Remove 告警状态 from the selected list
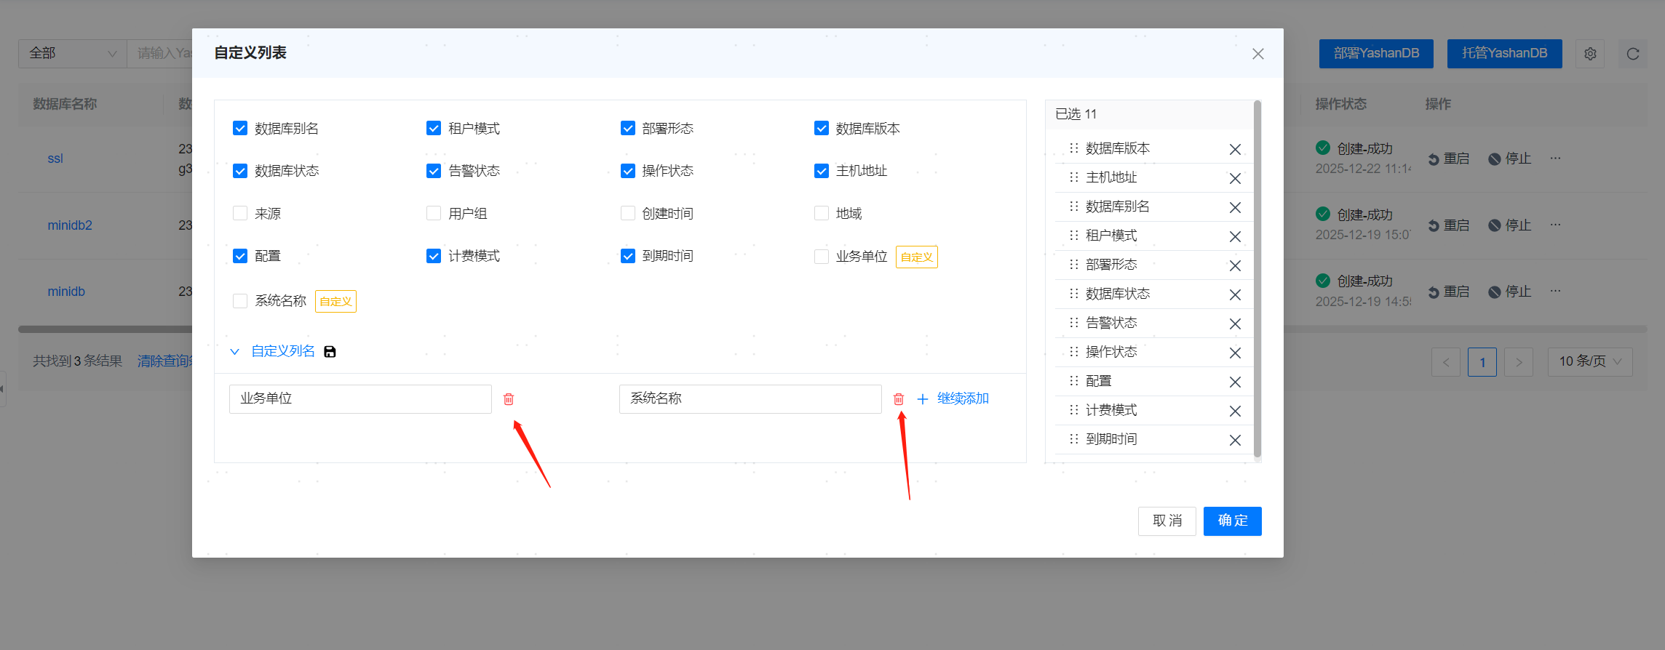This screenshot has height=650, width=1665. point(1235,324)
